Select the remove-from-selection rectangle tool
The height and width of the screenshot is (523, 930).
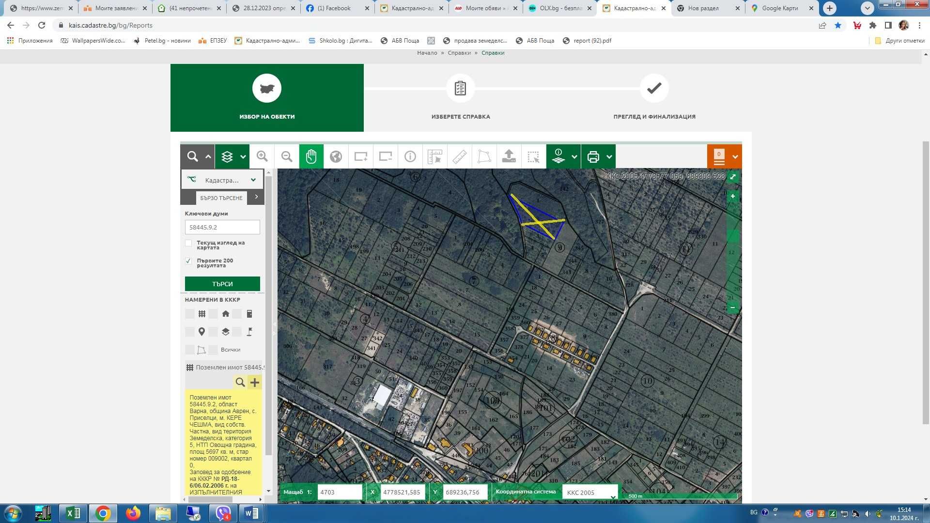(386, 156)
